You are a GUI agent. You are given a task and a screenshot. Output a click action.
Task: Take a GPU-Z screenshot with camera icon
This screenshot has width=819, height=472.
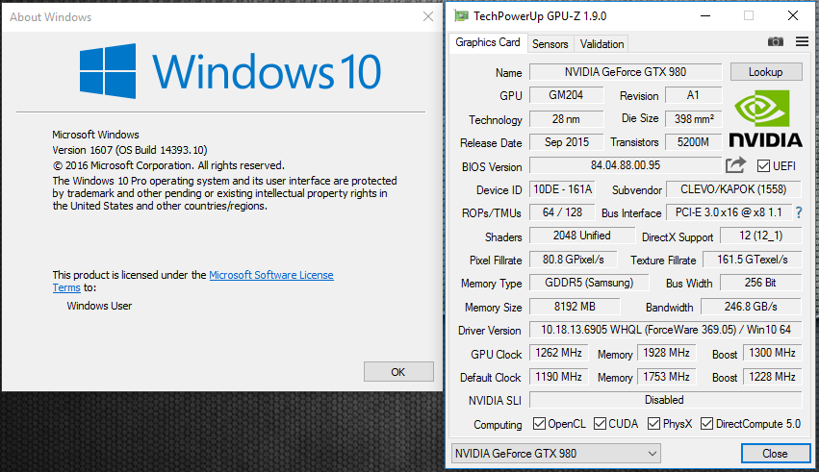pos(775,41)
